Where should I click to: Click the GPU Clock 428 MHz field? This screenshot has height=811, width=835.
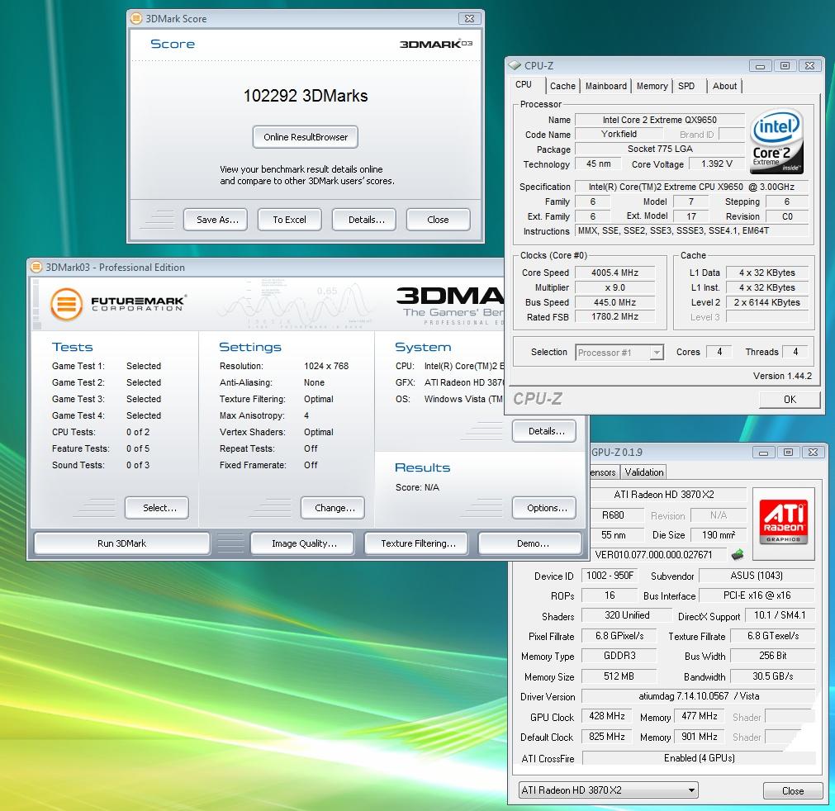tap(606, 716)
